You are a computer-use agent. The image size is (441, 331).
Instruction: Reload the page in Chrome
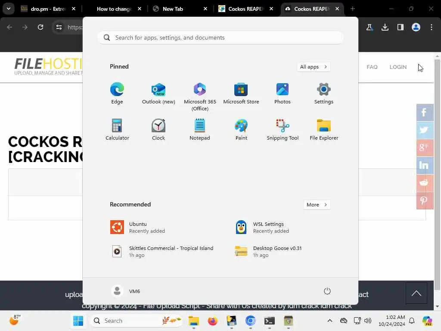click(40, 27)
